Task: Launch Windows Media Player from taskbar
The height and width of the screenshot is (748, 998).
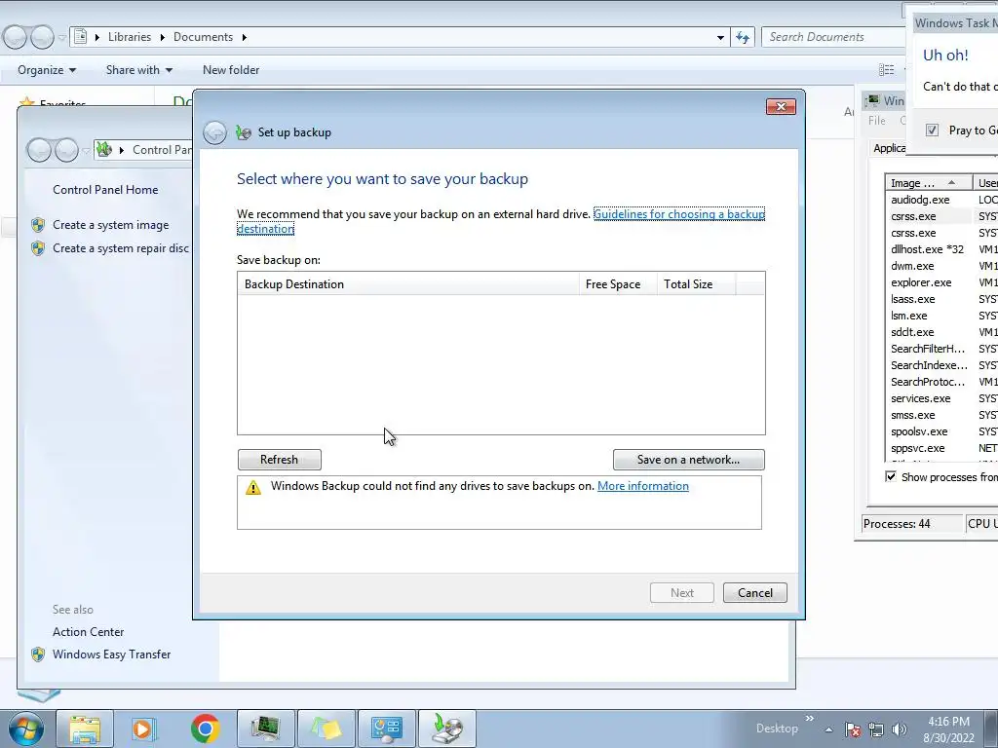Action: pyautogui.click(x=144, y=729)
